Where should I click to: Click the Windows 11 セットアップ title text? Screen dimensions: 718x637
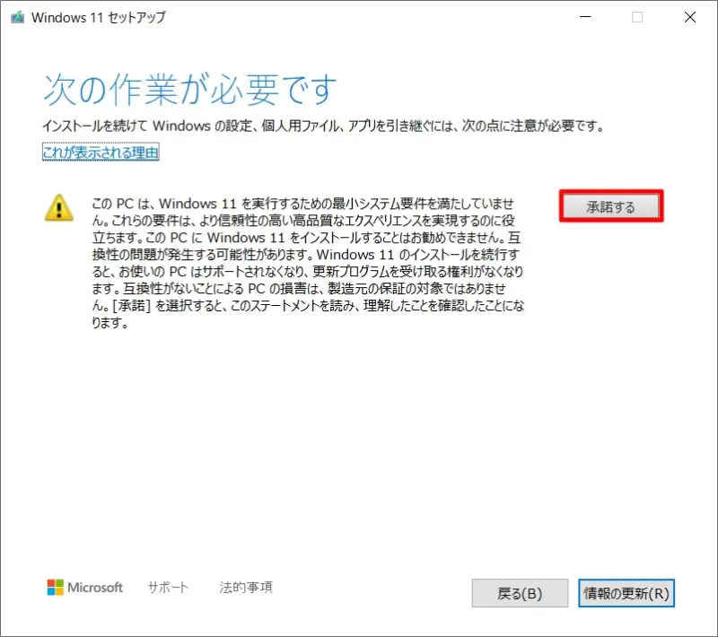(99, 17)
